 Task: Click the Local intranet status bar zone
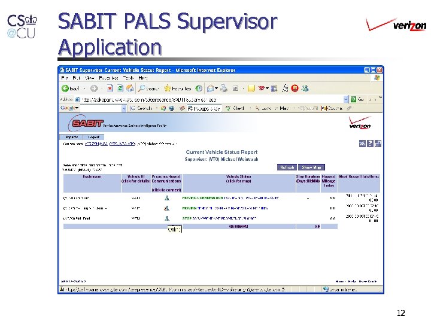tap(340, 290)
